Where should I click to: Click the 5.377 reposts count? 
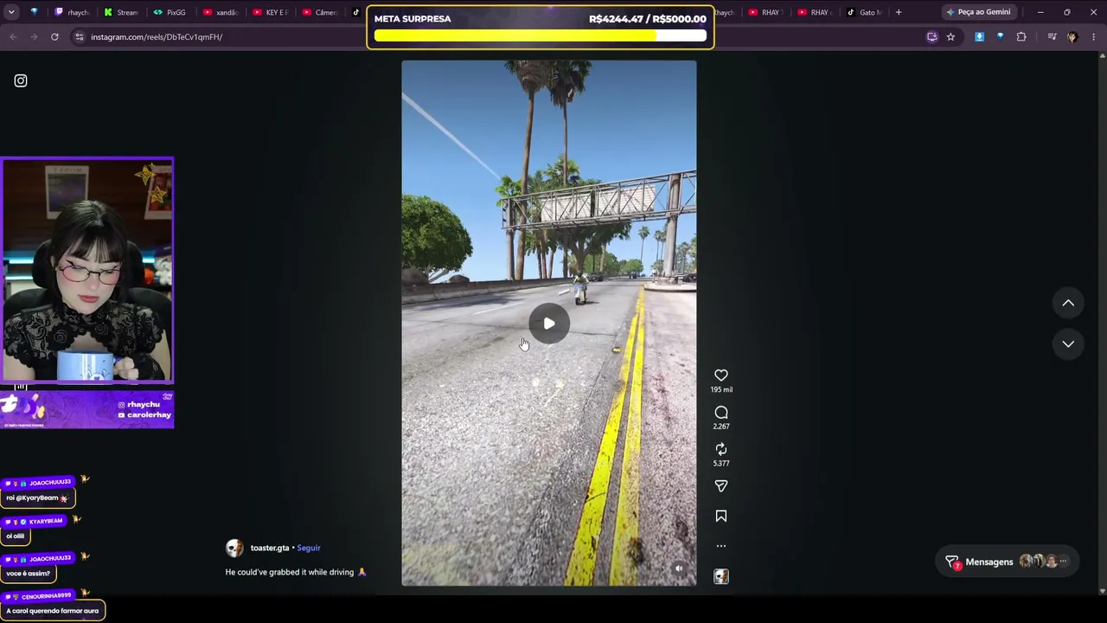[x=721, y=463]
